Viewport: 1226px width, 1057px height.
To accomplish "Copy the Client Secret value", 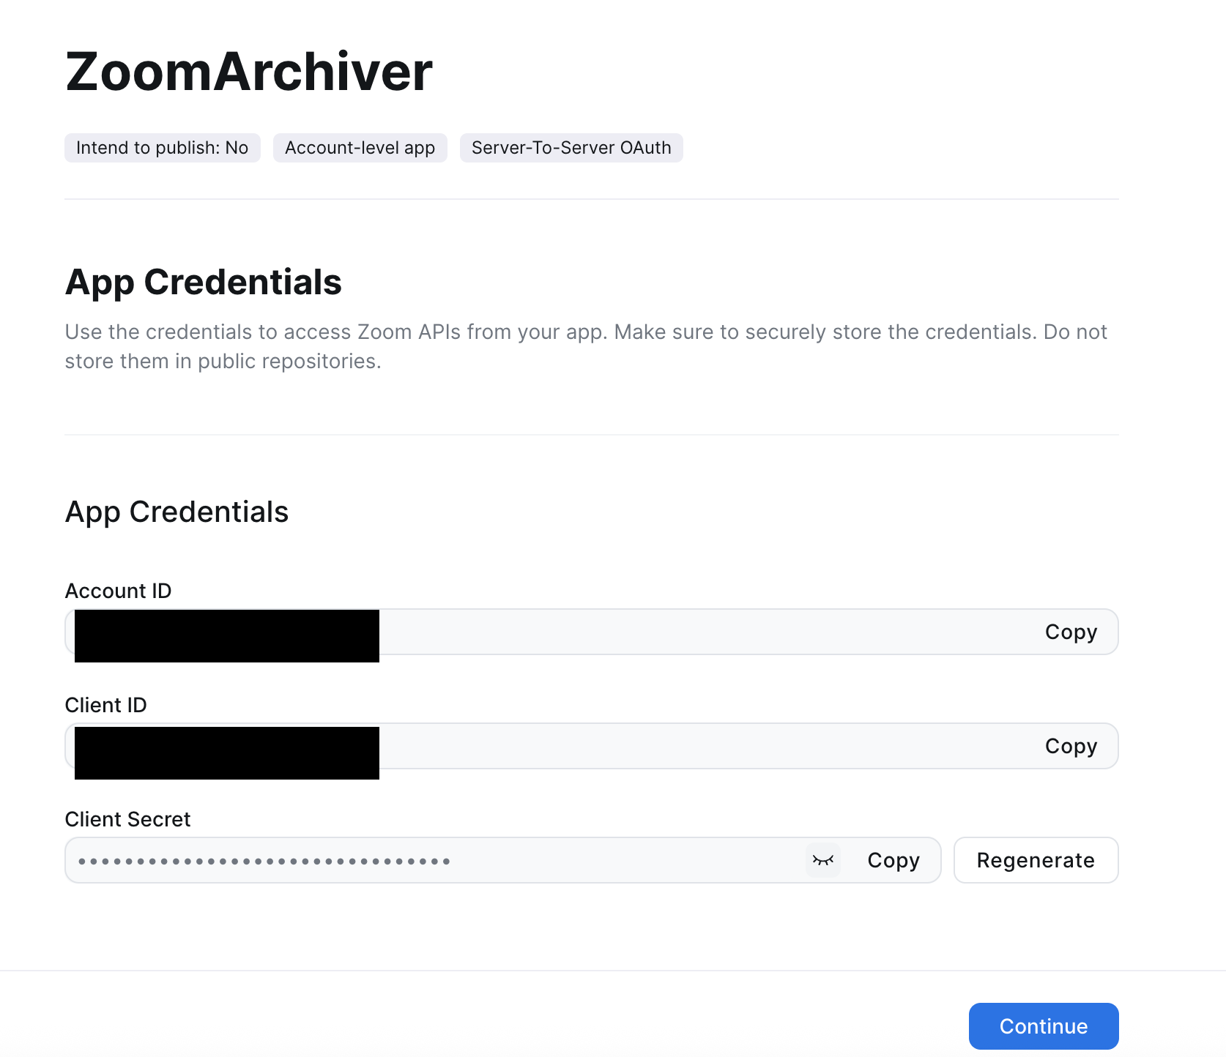I will tap(893, 860).
